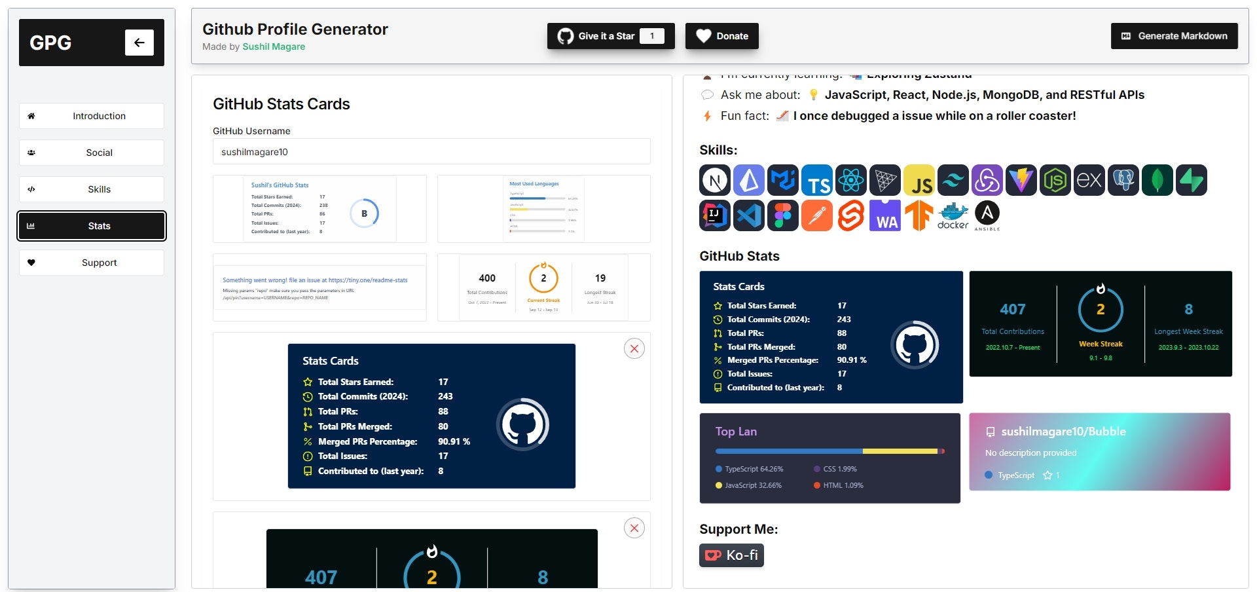Image resolution: width=1257 pixels, height=592 pixels.
Task: Click the JavaScript skill icon
Action: (919, 180)
